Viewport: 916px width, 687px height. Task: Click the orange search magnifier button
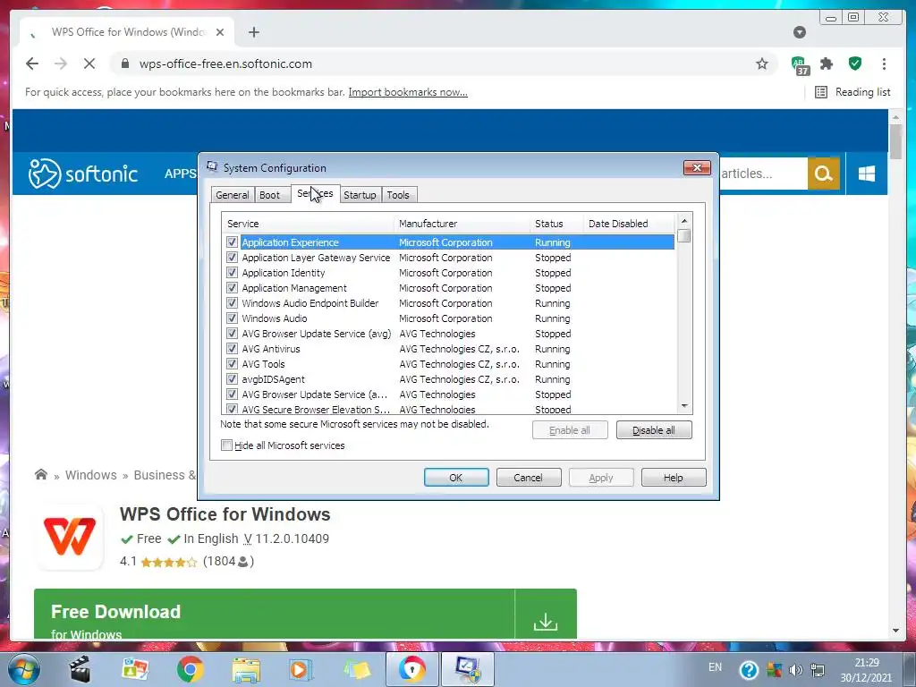[823, 174]
